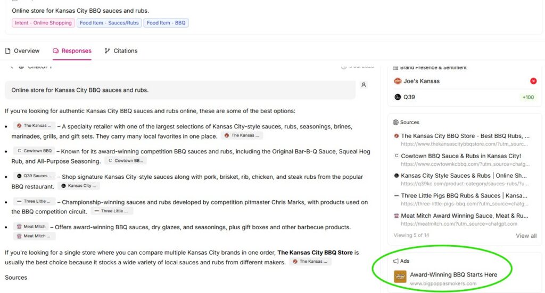Open Kansas City Style Sauces & Rubs source
The height and width of the screenshot is (293, 545).
click(464, 176)
